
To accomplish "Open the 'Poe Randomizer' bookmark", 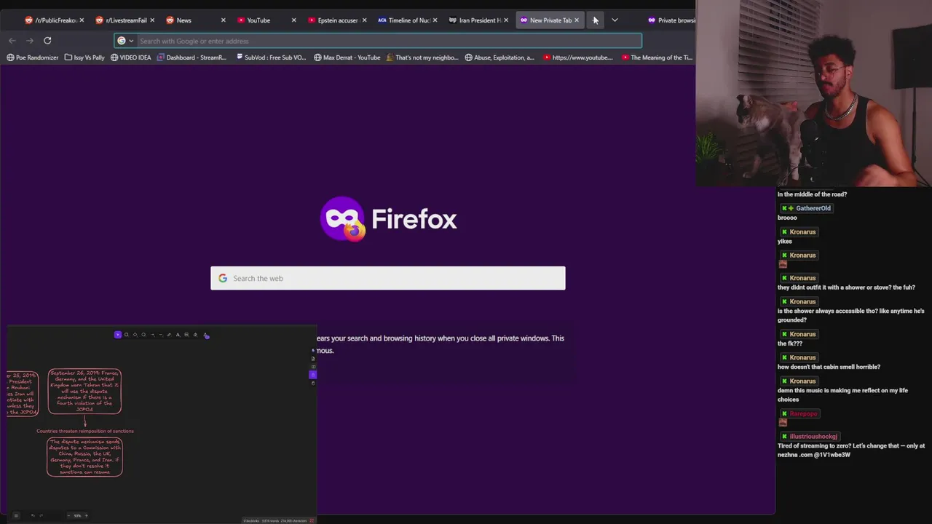I will (x=32, y=57).
